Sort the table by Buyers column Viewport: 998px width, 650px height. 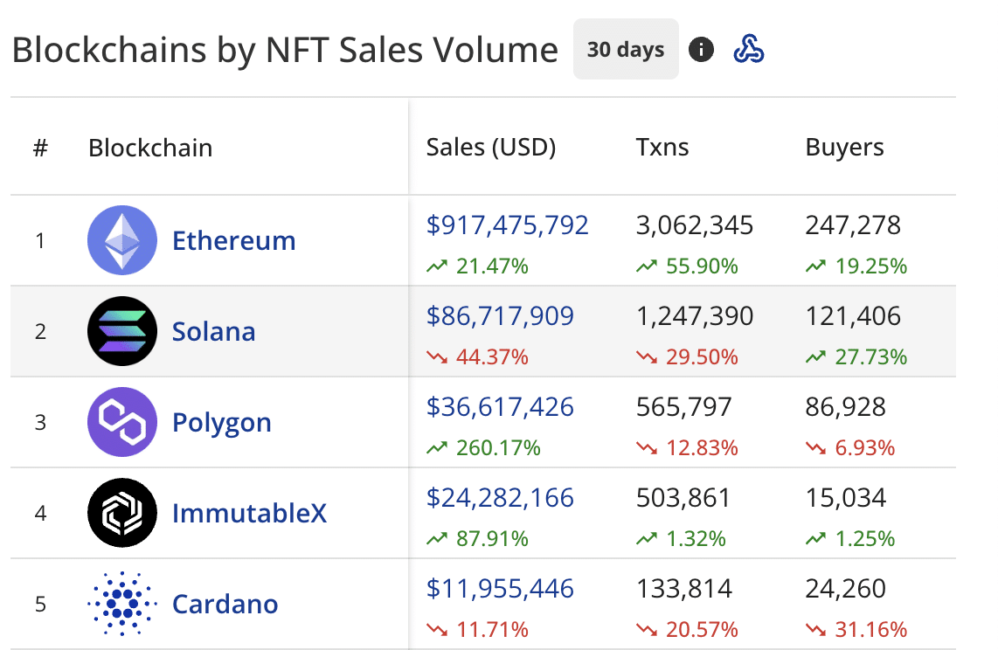[844, 147]
